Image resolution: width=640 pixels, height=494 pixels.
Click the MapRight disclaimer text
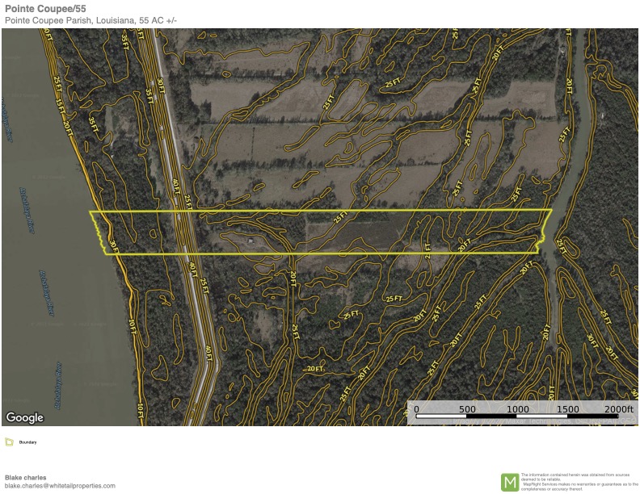click(579, 482)
